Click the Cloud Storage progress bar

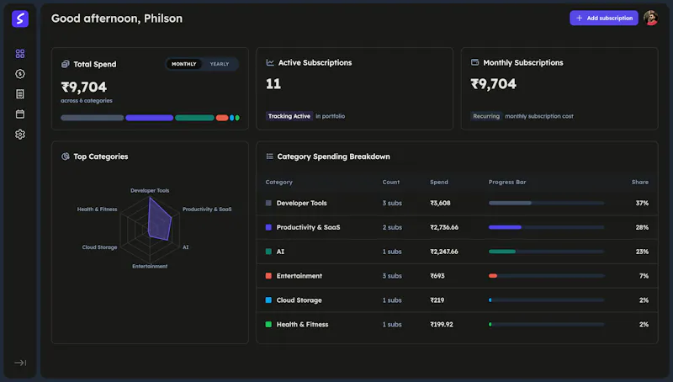[x=546, y=300]
